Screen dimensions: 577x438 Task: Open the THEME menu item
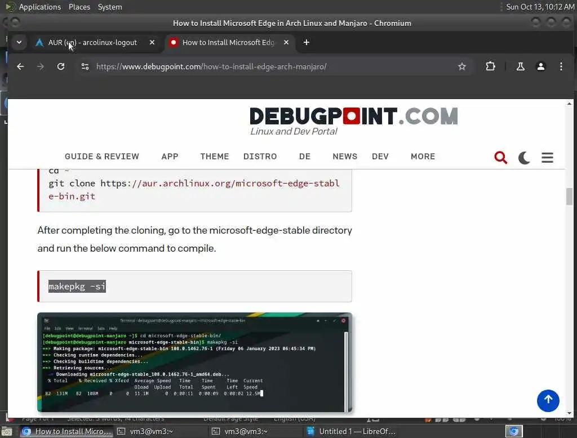[x=215, y=157]
